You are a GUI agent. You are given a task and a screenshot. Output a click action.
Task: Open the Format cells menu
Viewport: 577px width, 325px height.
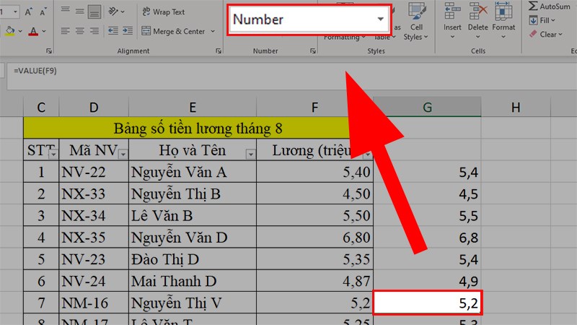click(503, 22)
